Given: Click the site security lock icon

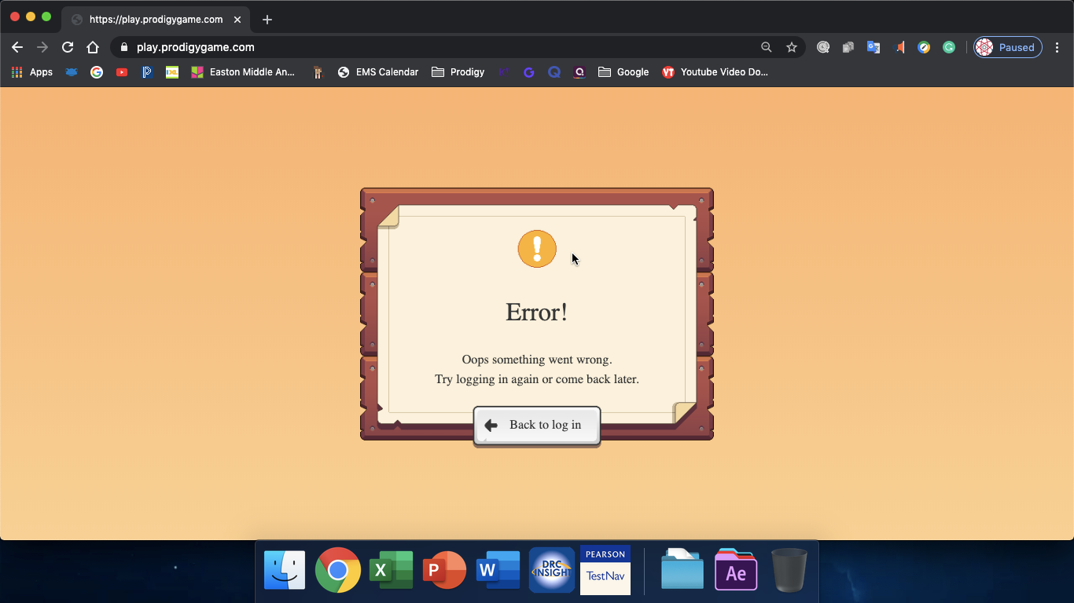Looking at the screenshot, I should coord(123,47).
